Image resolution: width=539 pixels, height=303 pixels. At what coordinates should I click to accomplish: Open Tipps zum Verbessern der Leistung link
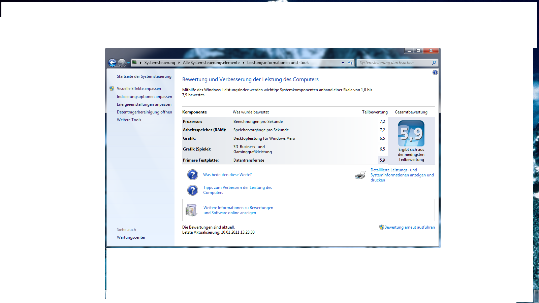237,190
